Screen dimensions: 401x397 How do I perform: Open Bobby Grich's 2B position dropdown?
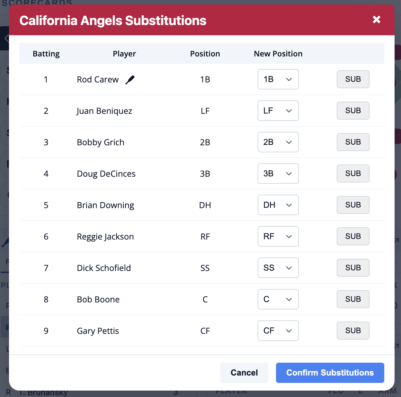tap(278, 142)
